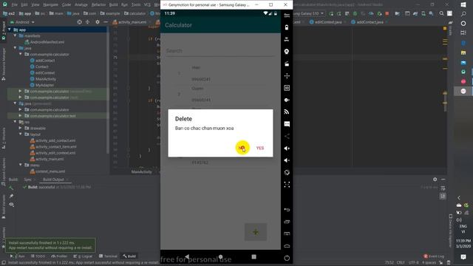Tap the green plus add-contact button
The image size is (473, 266).
click(x=256, y=232)
